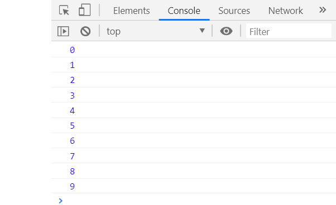Focus the Filter input field

[289, 31]
